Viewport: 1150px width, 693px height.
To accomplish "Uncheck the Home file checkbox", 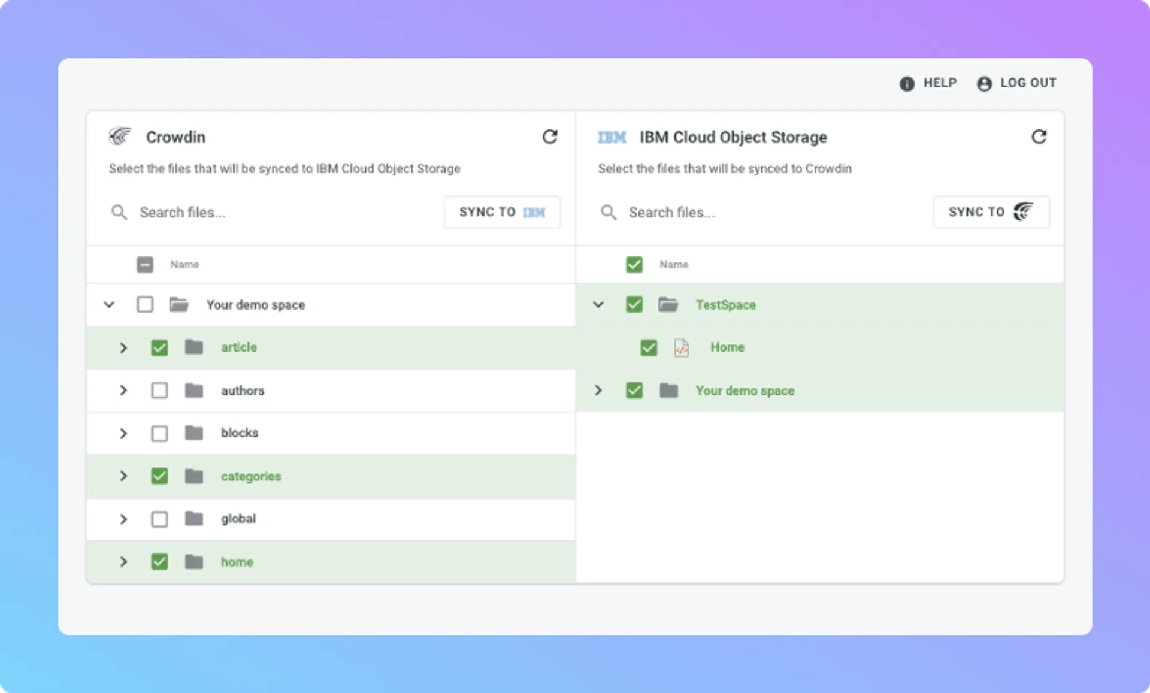I will pyautogui.click(x=649, y=347).
